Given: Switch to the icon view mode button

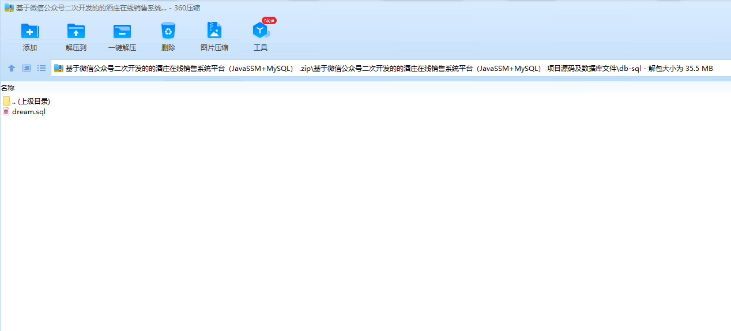Looking at the screenshot, I should click(x=27, y=68).
